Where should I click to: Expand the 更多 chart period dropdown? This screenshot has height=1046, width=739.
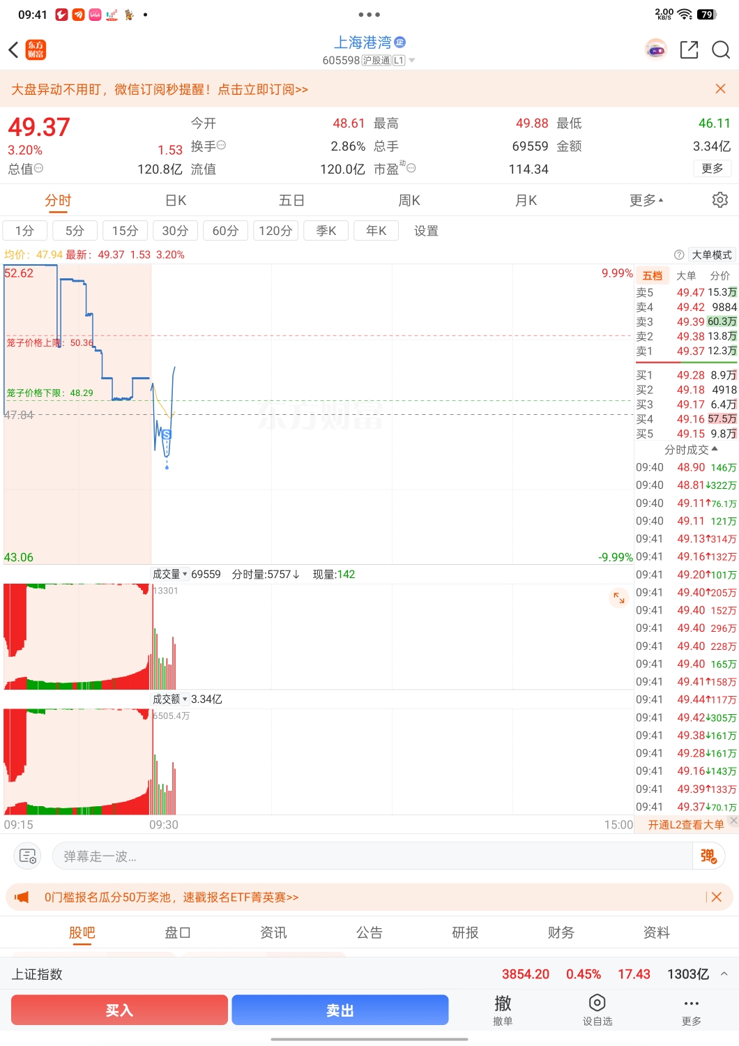(x=646, y=200)
